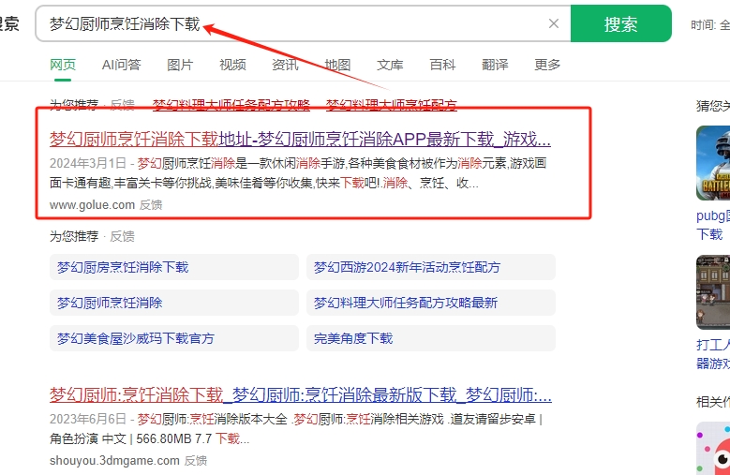
Task: Switch to the 文库 tab
Action: (x=390, y=65)
